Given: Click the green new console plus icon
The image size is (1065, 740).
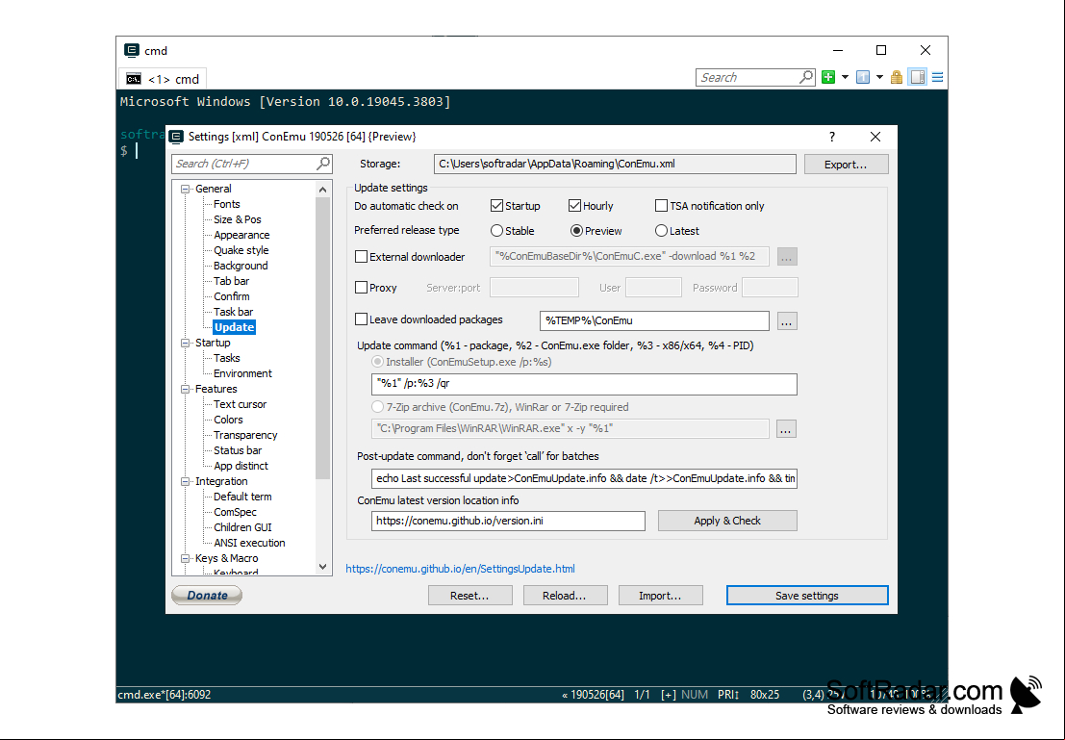Looking at the screenshot, I should click(x=828, y=78).
